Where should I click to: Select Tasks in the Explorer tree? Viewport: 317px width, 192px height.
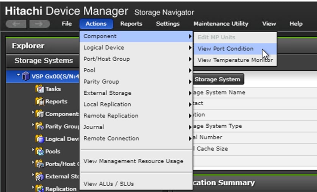[x=53, y=89]
